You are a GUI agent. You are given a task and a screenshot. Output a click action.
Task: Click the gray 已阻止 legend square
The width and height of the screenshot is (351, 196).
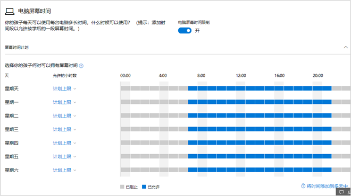(122, 187)
